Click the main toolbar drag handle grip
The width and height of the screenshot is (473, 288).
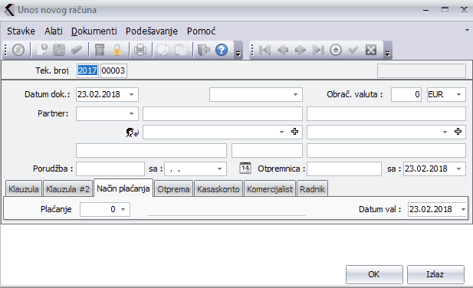pyautogui.click(x=5, y=50)
